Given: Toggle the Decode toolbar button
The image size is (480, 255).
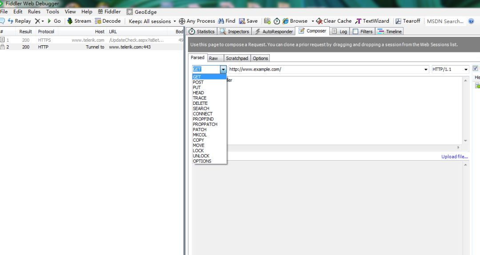Looking at the screenshot, I should [108, 21].
